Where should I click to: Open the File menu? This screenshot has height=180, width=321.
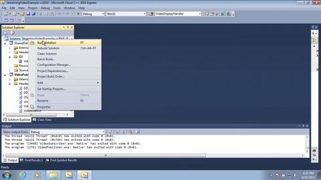[x=4, y=8]
